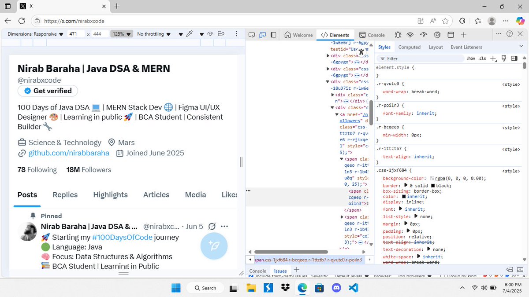
Task: Click the browser refresh button
Action: pyautogui.click(x=22, y=21)
